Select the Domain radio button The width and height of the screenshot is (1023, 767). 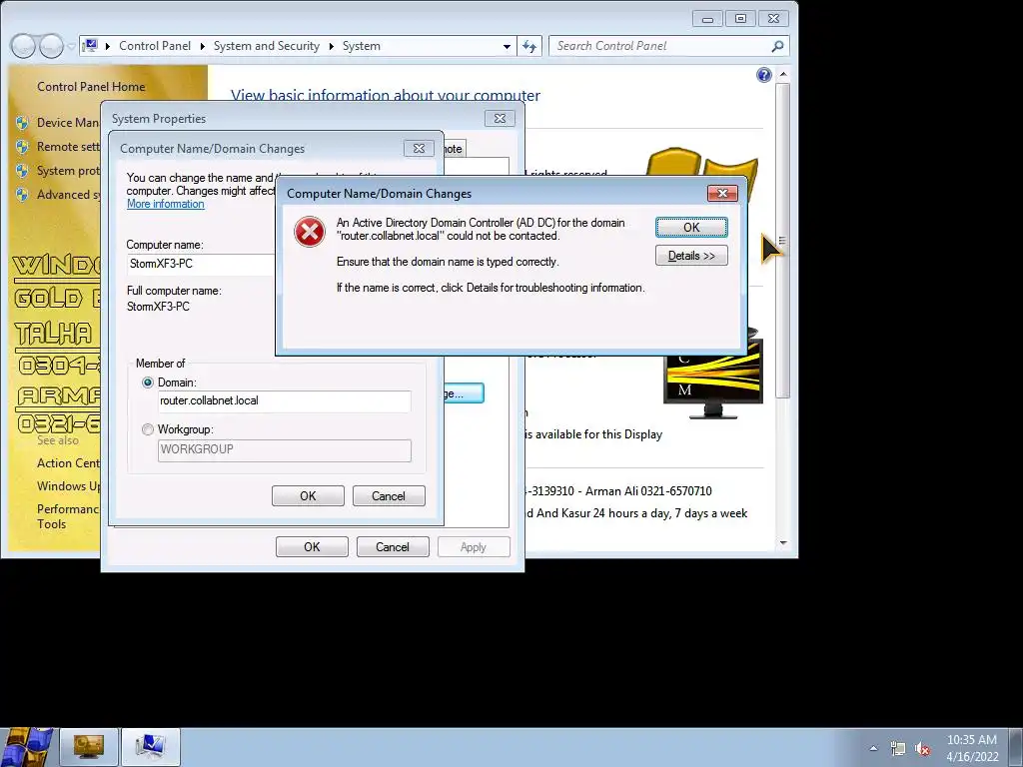pyautogui.click(x=148, y=383)
